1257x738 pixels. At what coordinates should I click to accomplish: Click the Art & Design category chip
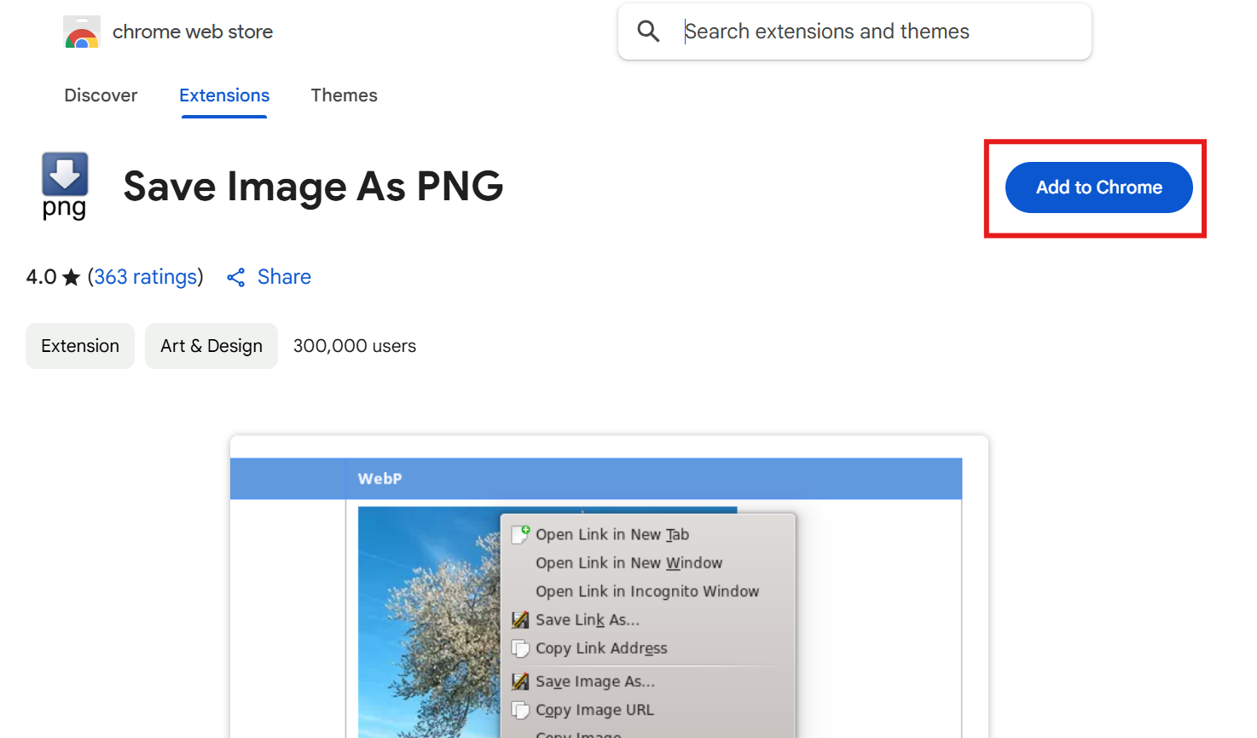pos(211,346)
